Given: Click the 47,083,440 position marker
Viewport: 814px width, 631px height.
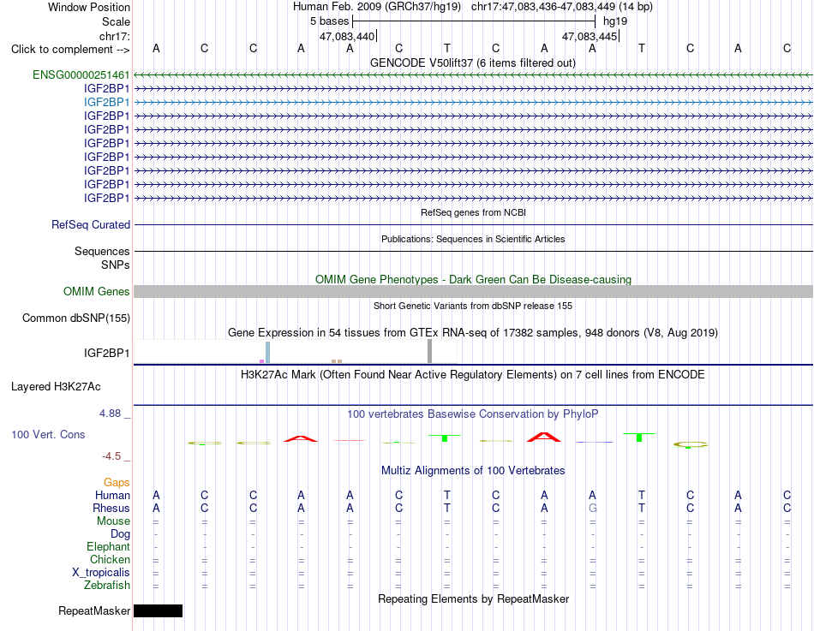Looking at the screenshot, I should pyautogui.click(x=347, y=36).
